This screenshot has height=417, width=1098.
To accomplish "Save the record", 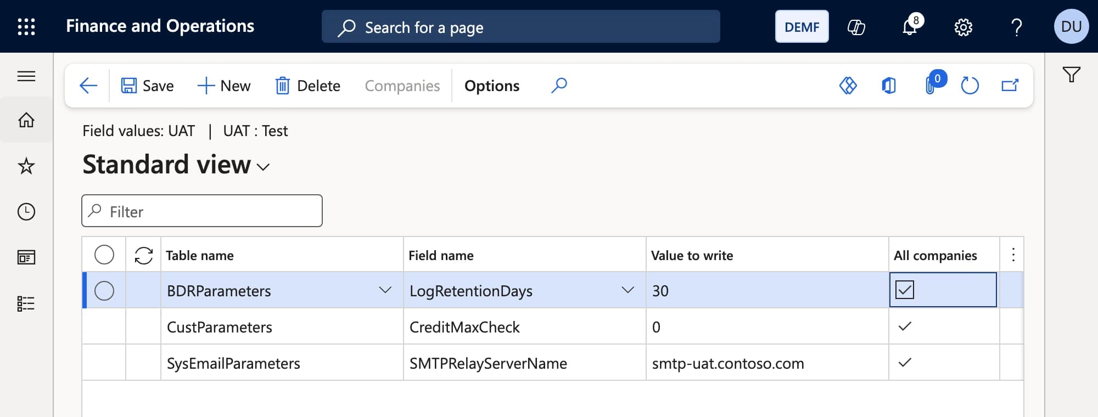I will (147, 86).
